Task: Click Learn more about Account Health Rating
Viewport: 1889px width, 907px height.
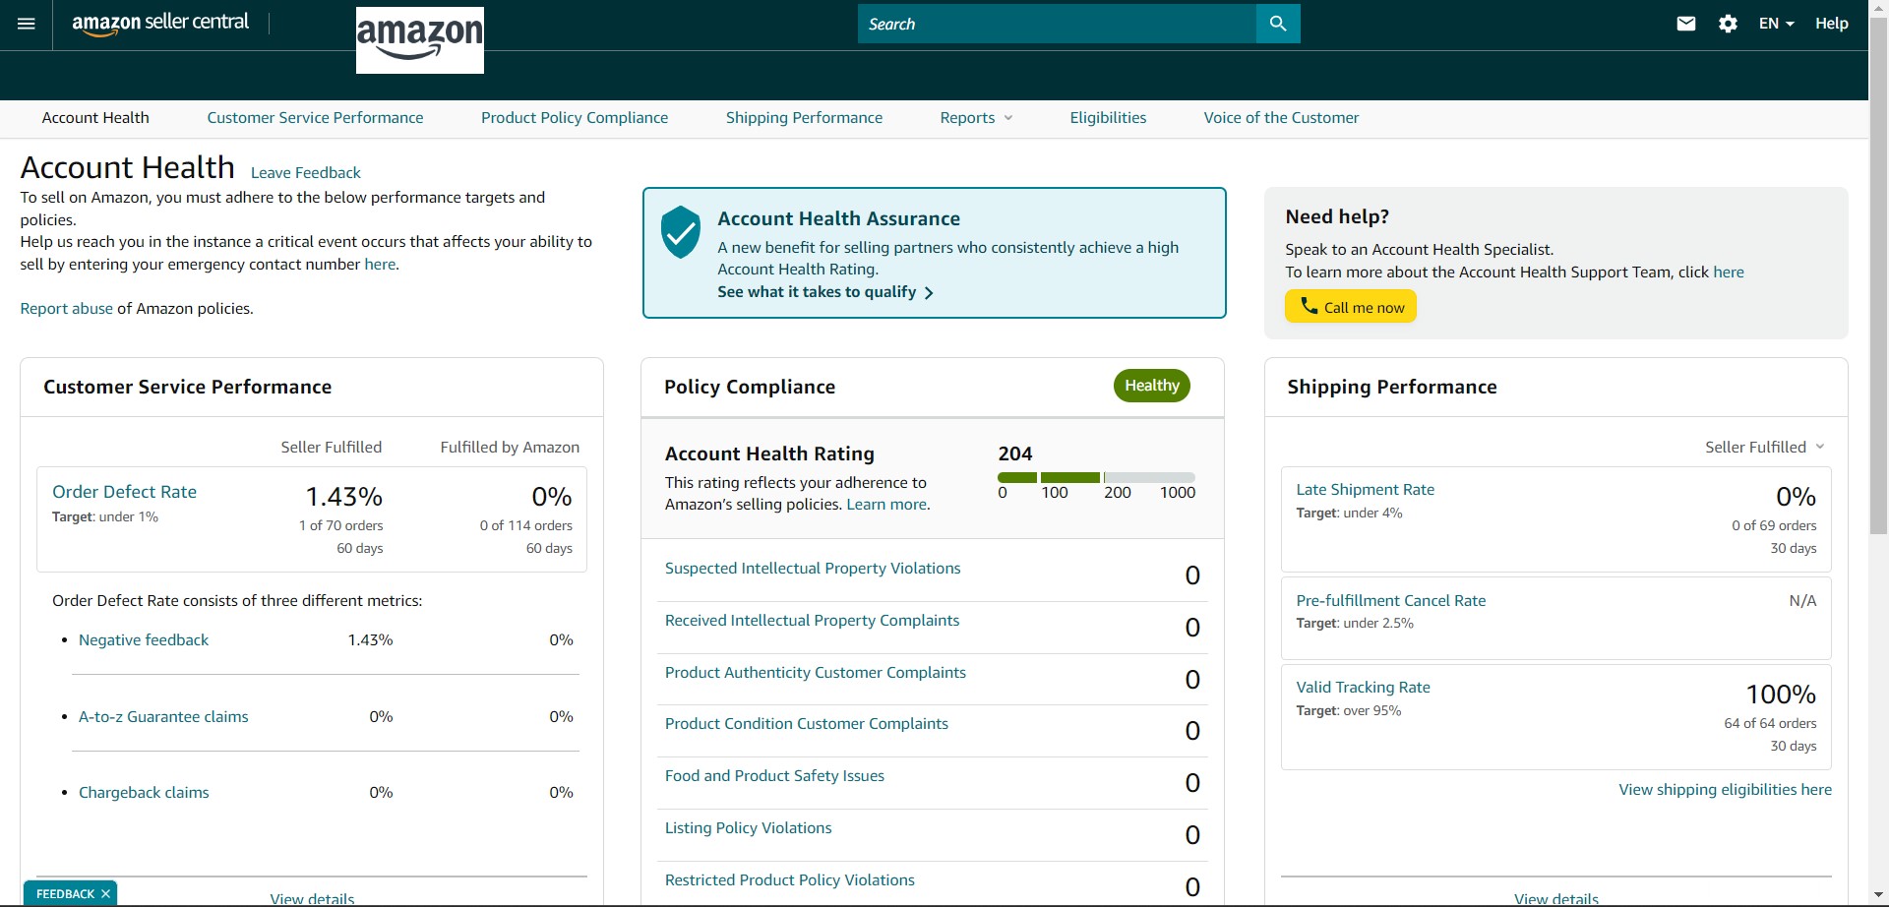Action: pos(886,505)
